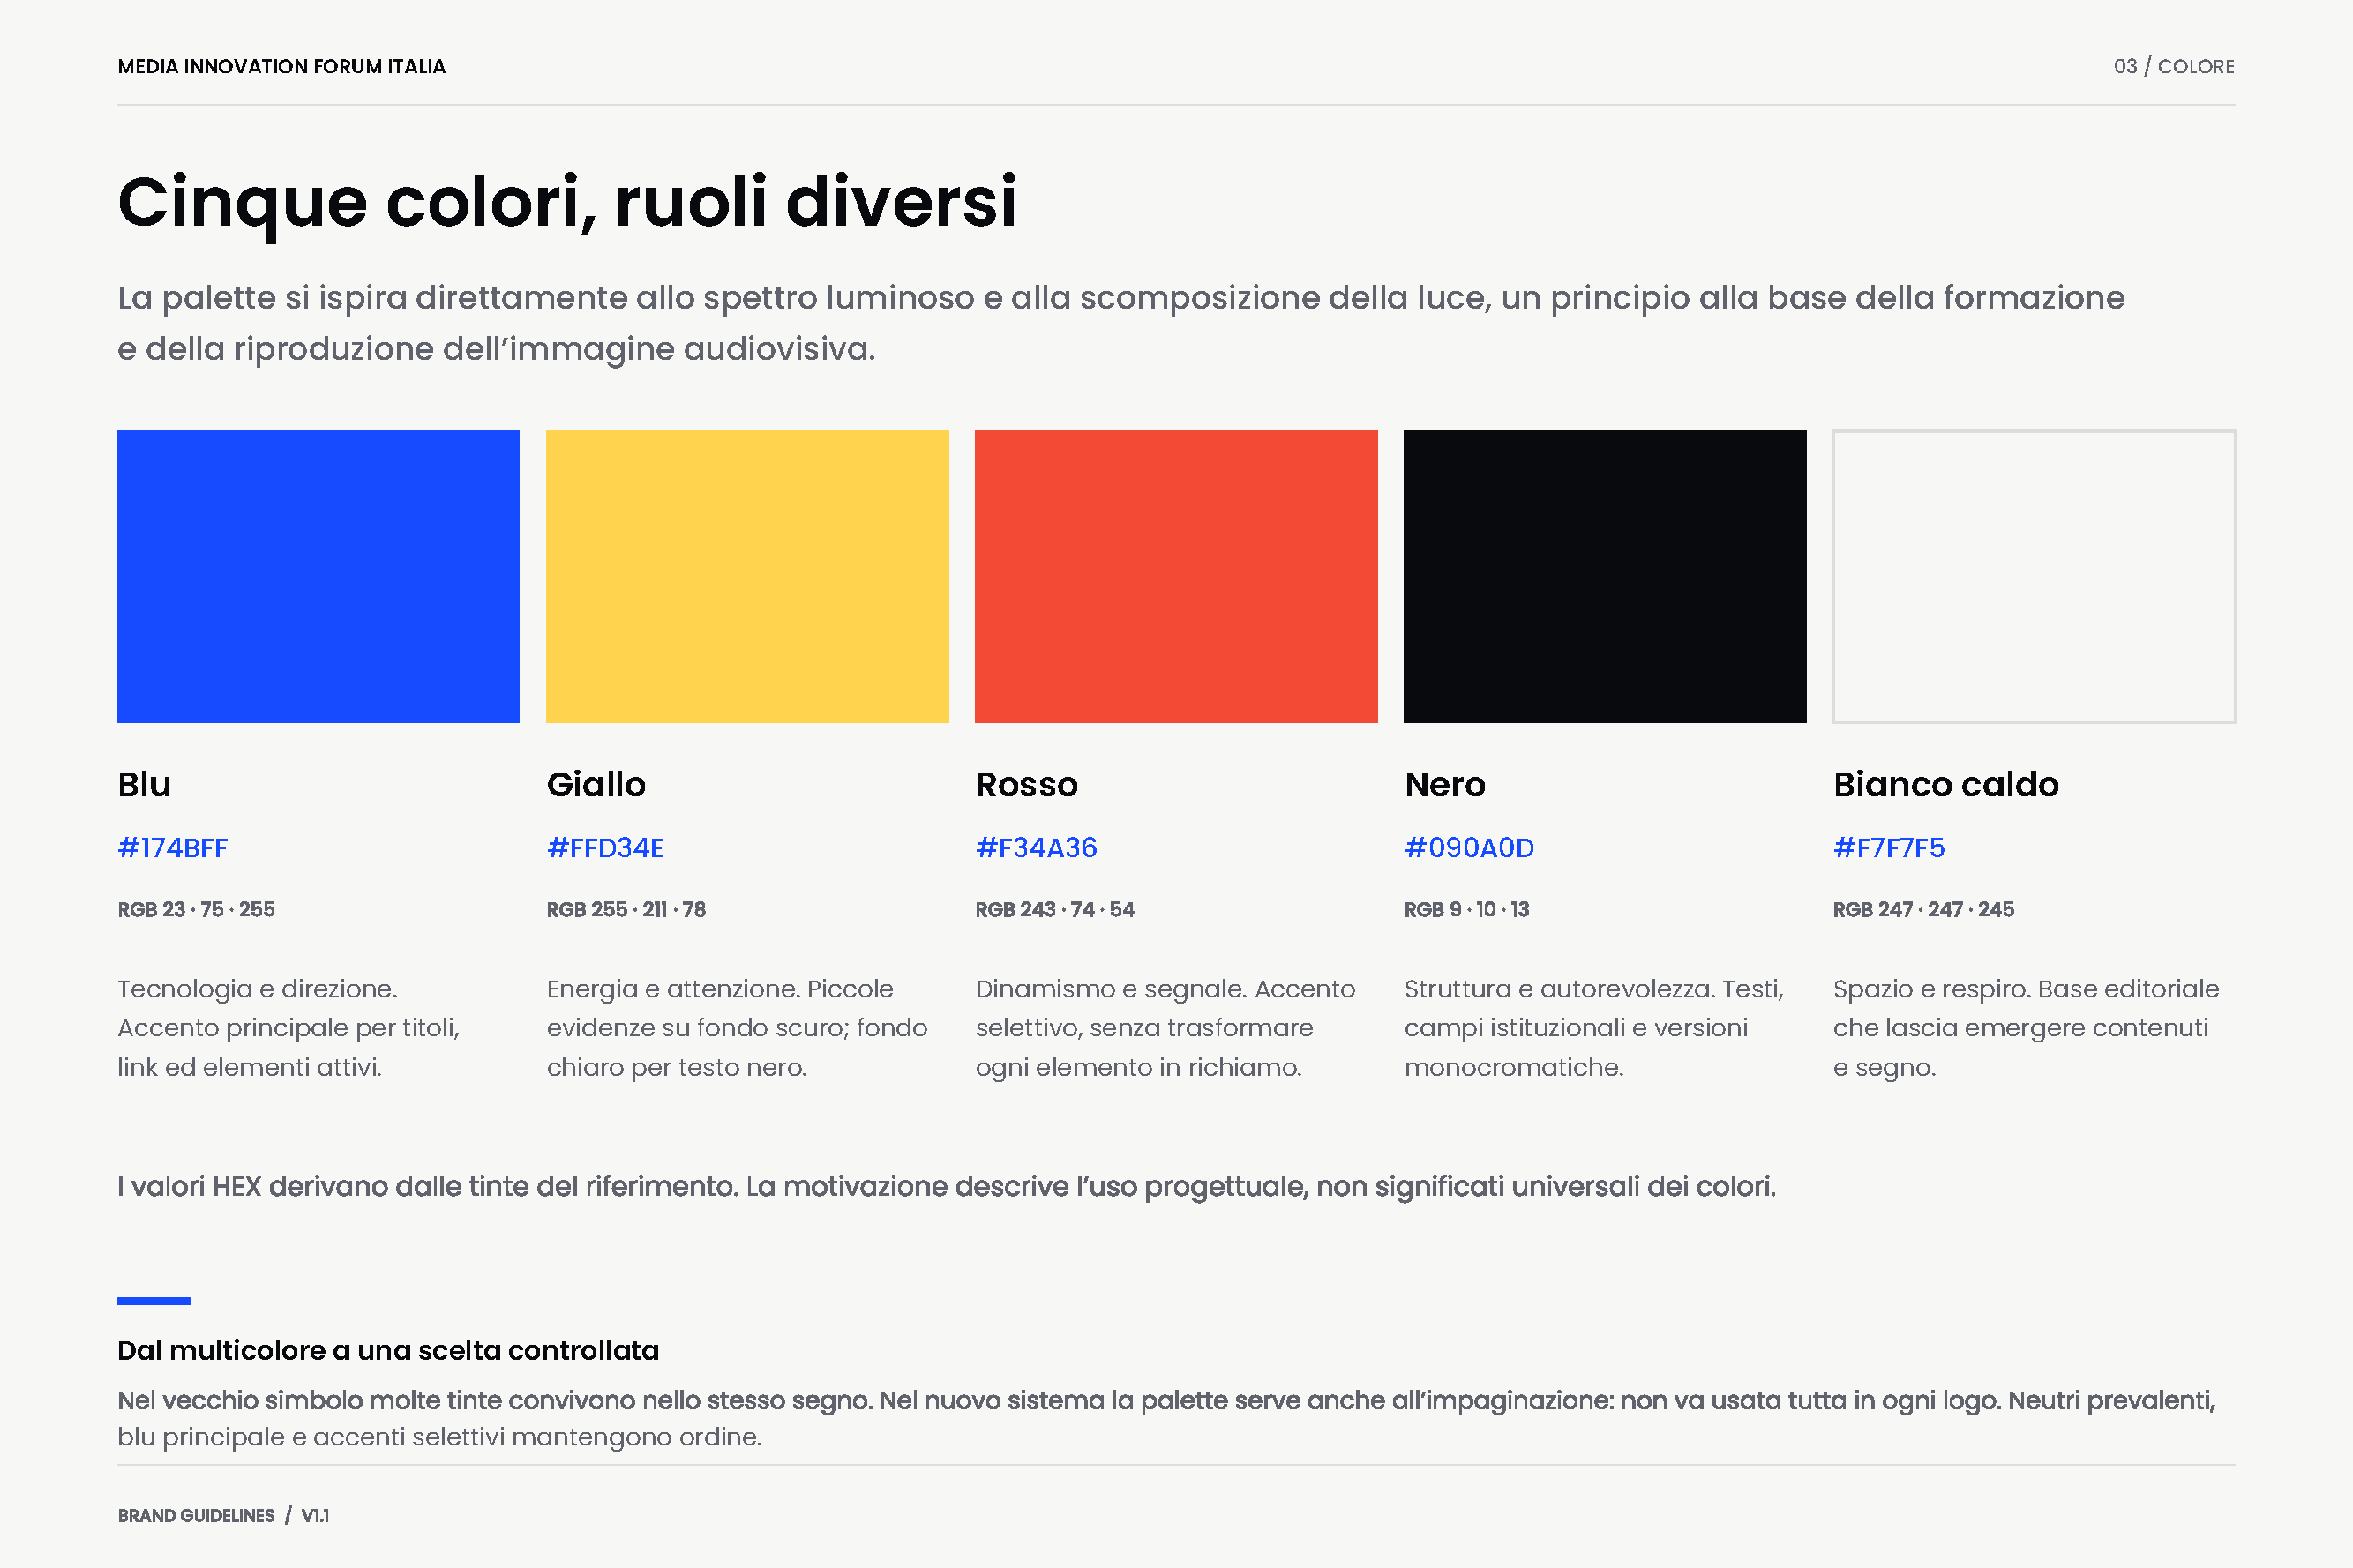Click the '03 / COLORE' section label
2353x1568 pixels.
[x=2174, y=66]
